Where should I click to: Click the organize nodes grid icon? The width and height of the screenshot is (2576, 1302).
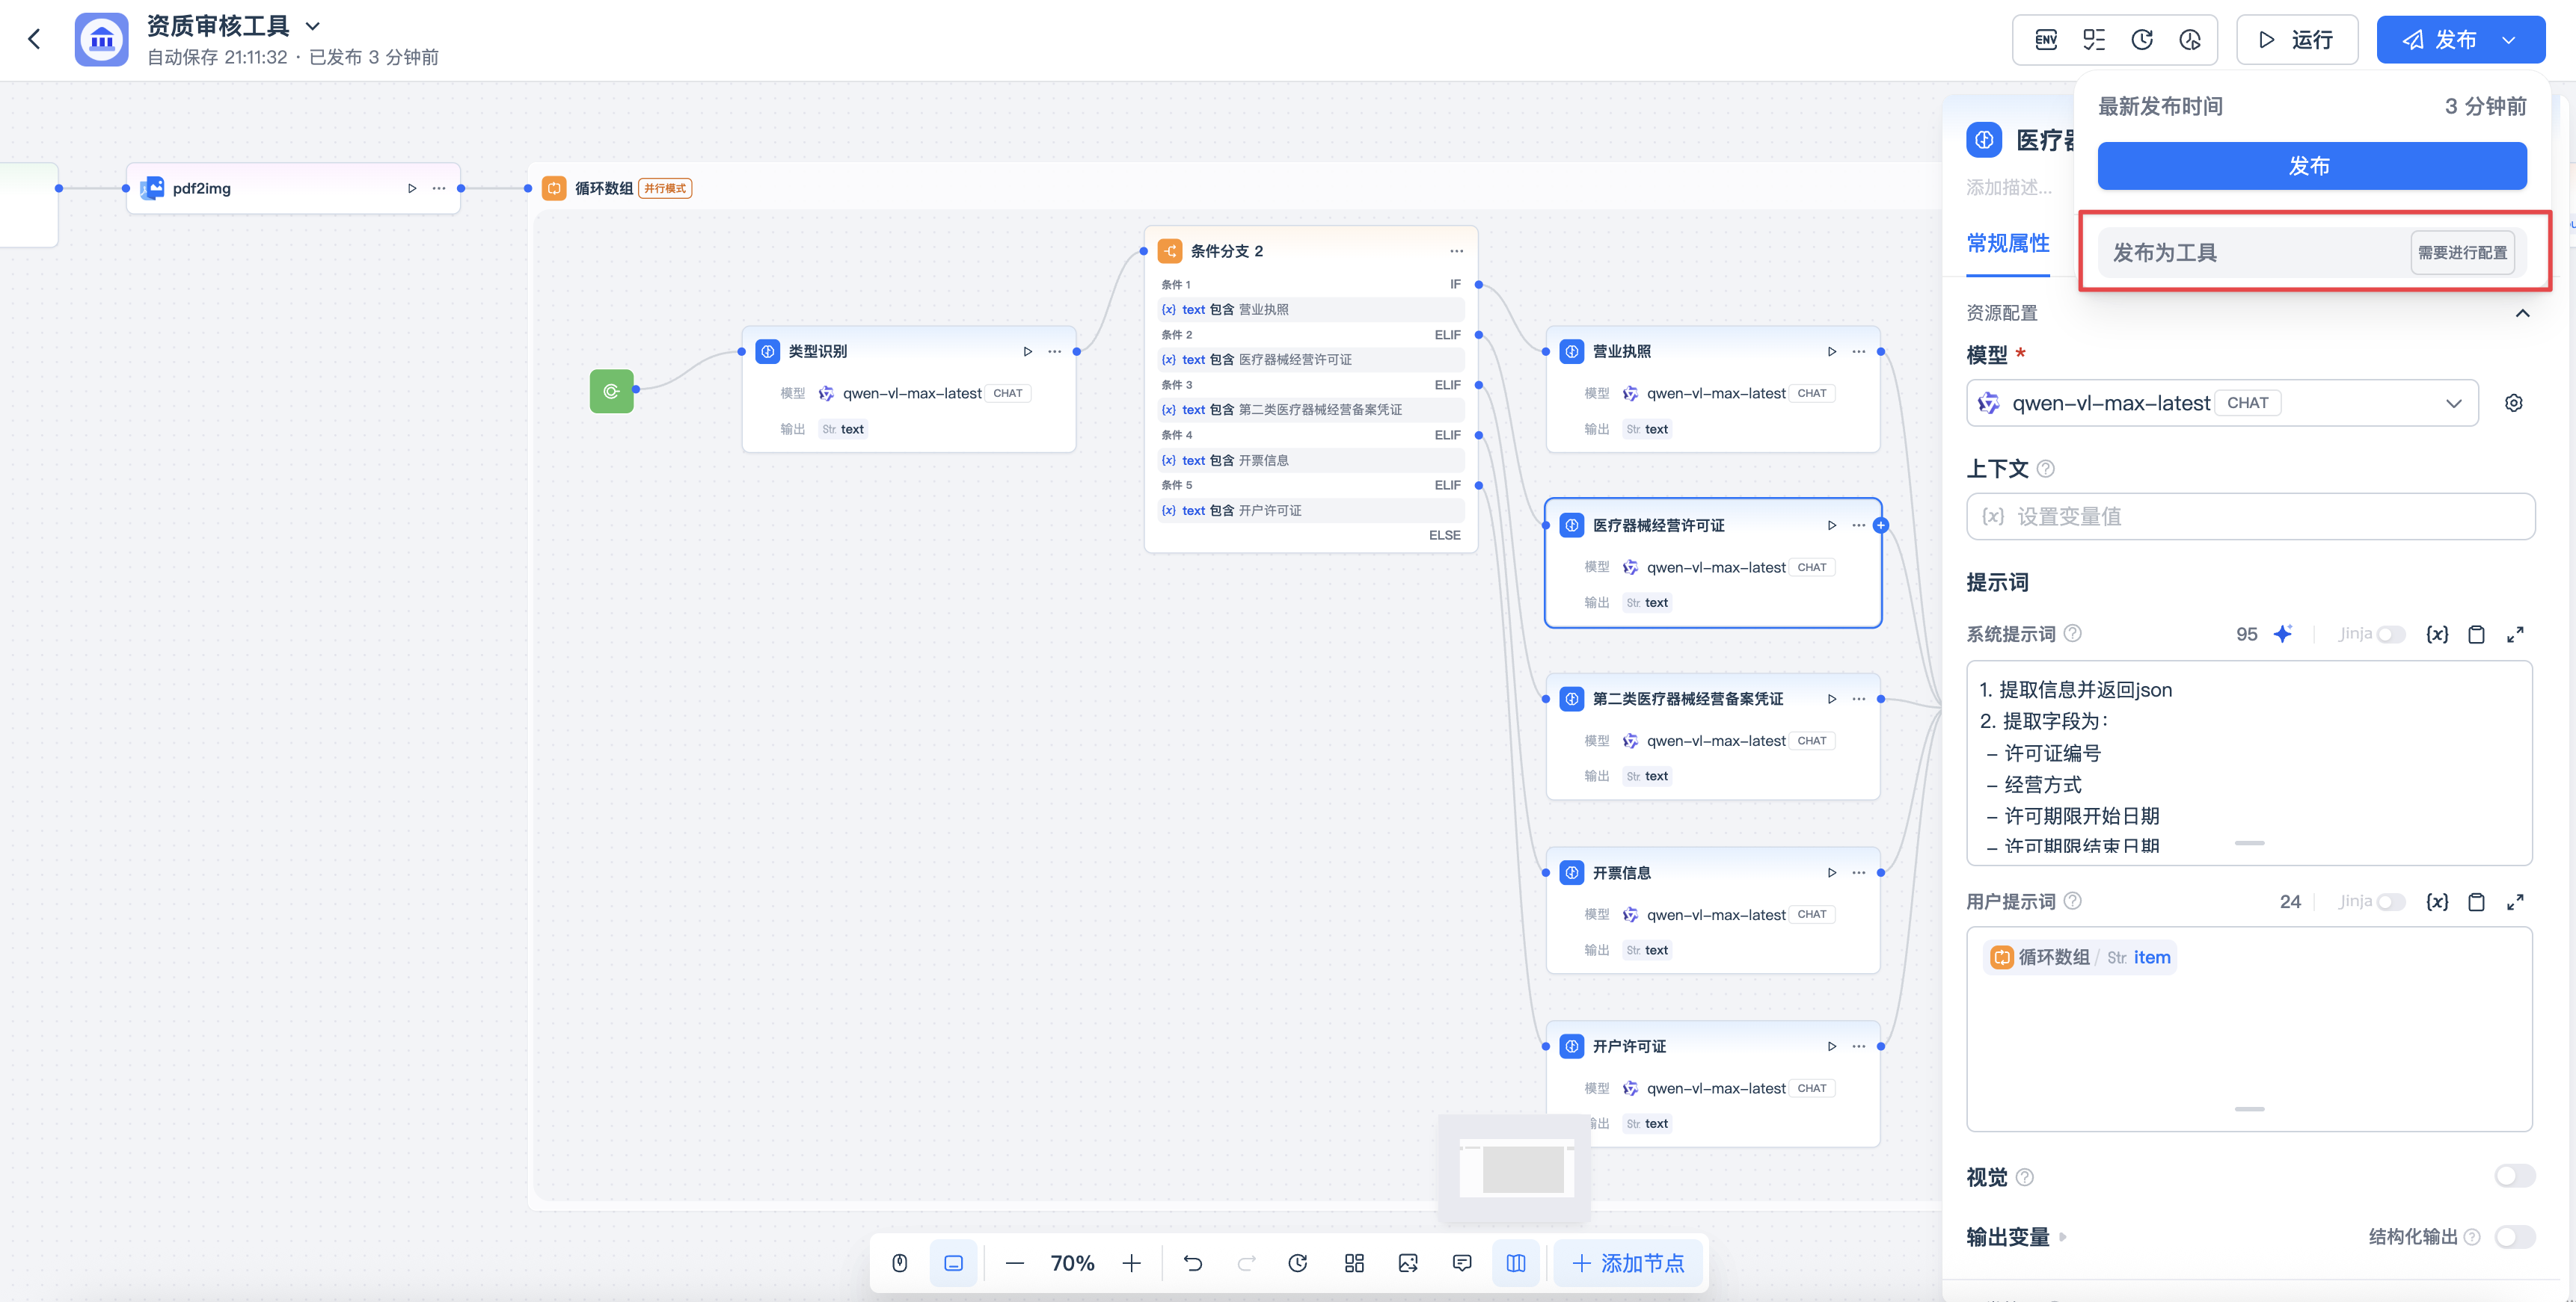coord(1354,1263)
